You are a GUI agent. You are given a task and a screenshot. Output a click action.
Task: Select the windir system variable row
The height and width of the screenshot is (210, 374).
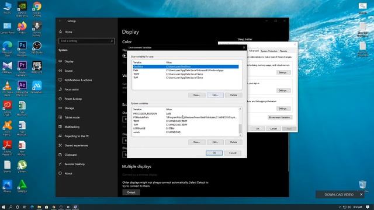click(x=185, y=132)
